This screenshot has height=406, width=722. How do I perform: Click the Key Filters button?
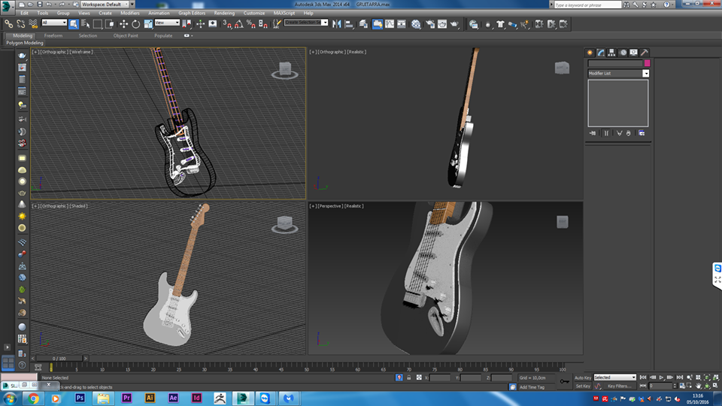[x=619, y=386]
